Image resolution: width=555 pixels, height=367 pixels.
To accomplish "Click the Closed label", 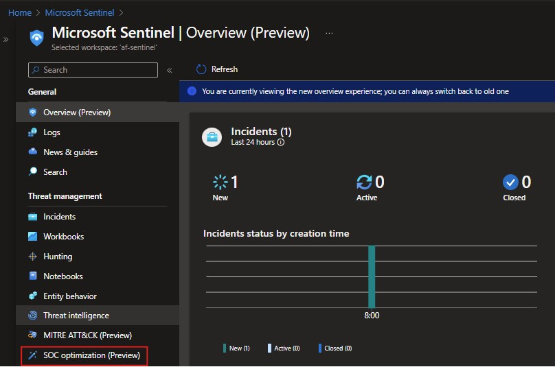I will [x=514, y=198].
